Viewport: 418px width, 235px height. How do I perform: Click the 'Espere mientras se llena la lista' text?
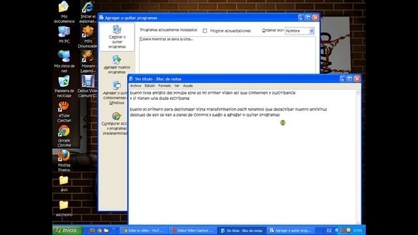click(167, 39)
